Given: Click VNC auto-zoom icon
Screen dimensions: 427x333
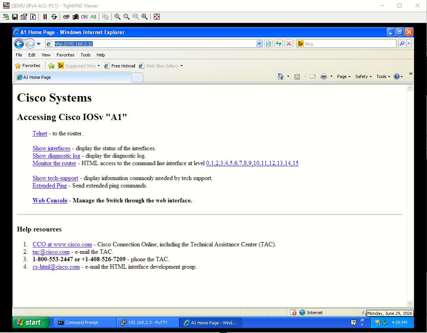Looking at the screenshot, I should (144, 17).
